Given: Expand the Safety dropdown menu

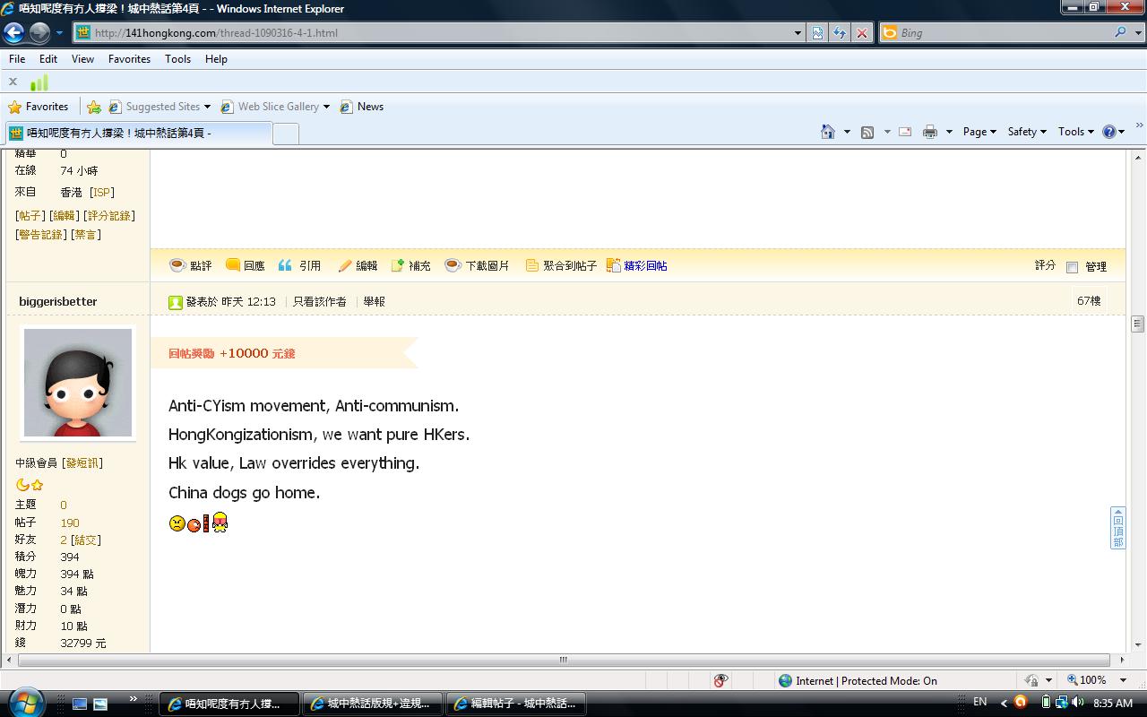Looking at the screenshot, I should pos(1027,132).
